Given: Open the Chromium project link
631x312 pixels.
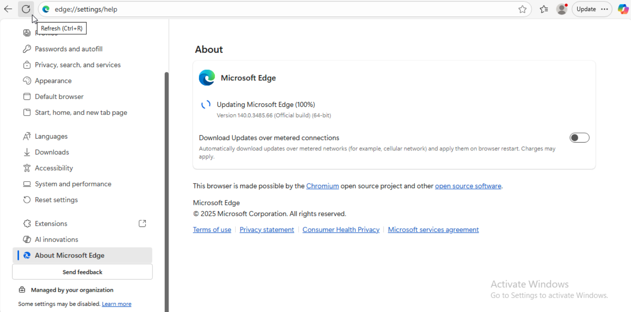Looking at the screenshot, I should (322, 186).
